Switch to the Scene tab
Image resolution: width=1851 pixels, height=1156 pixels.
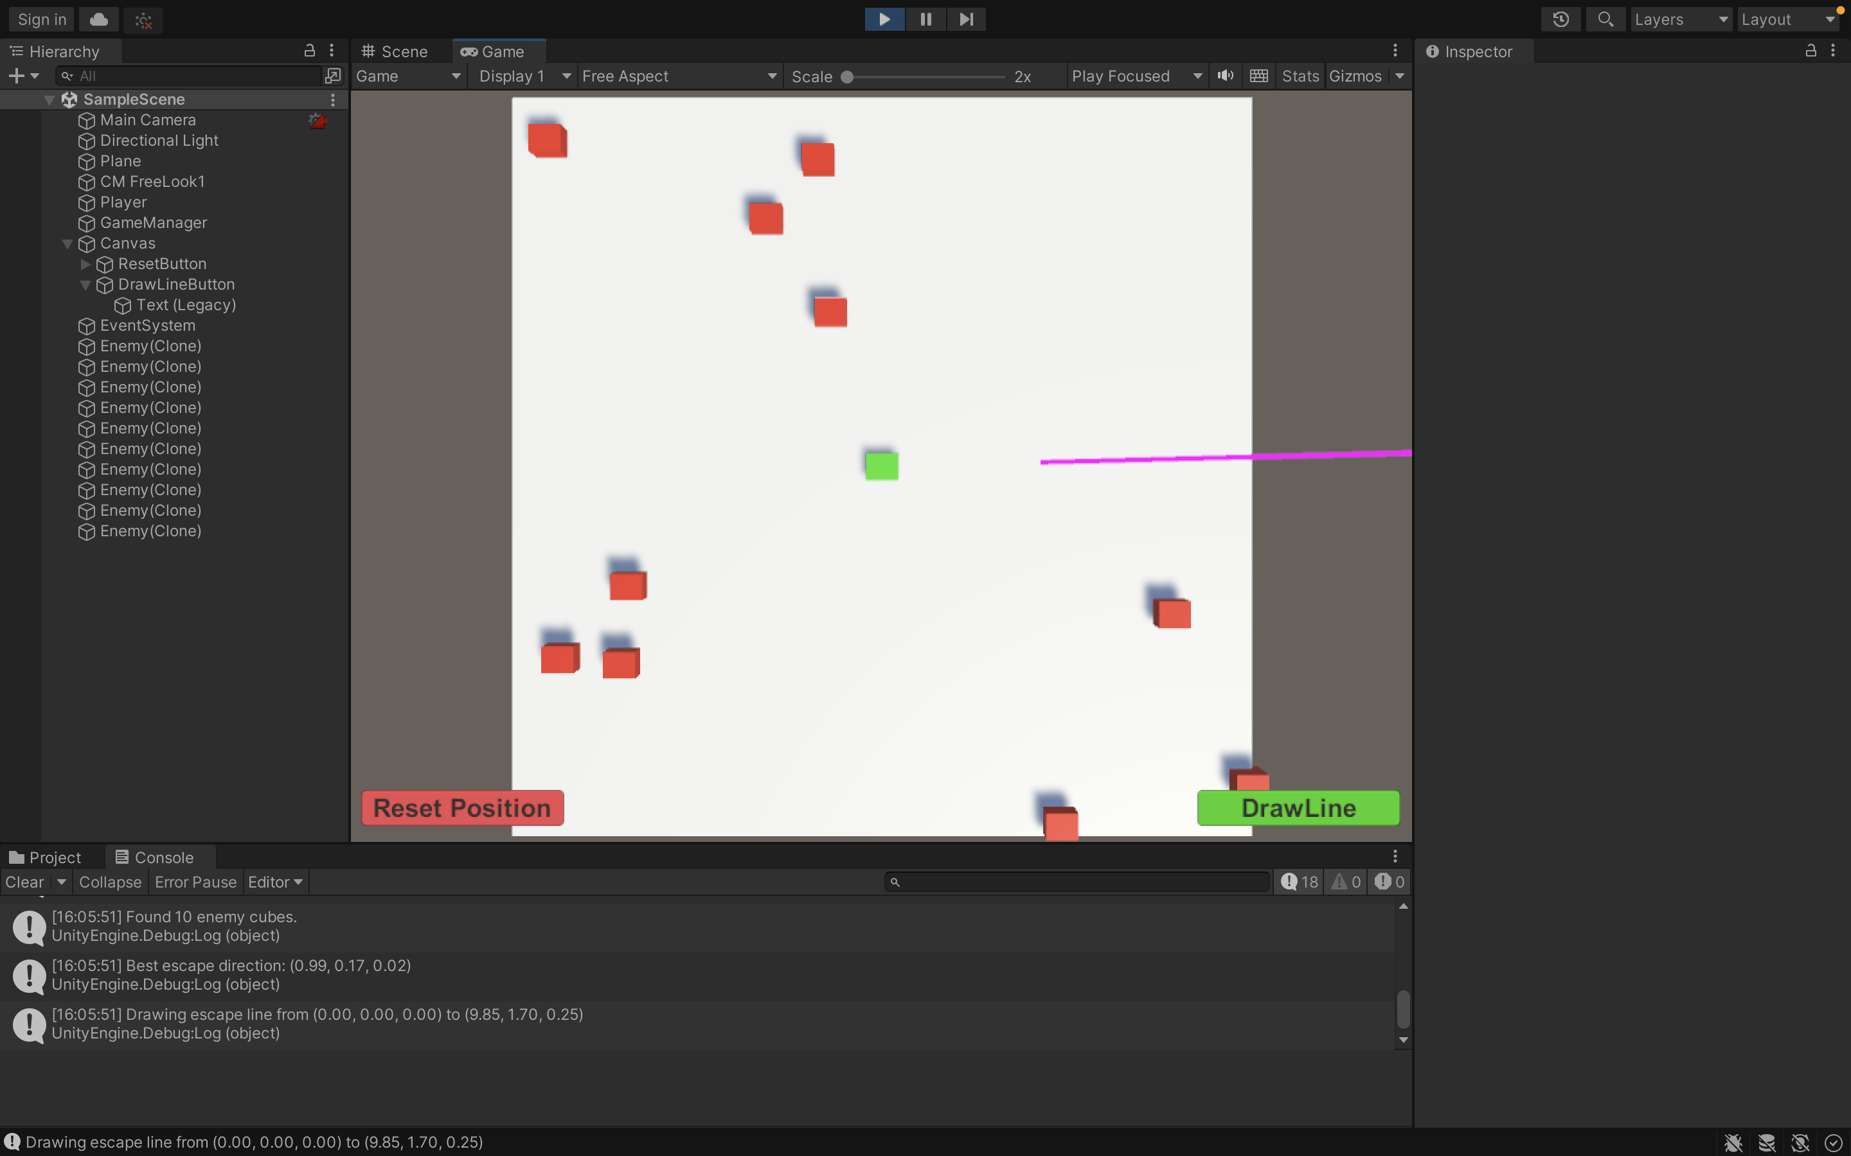pyautogui.click(x=395, y=51)
